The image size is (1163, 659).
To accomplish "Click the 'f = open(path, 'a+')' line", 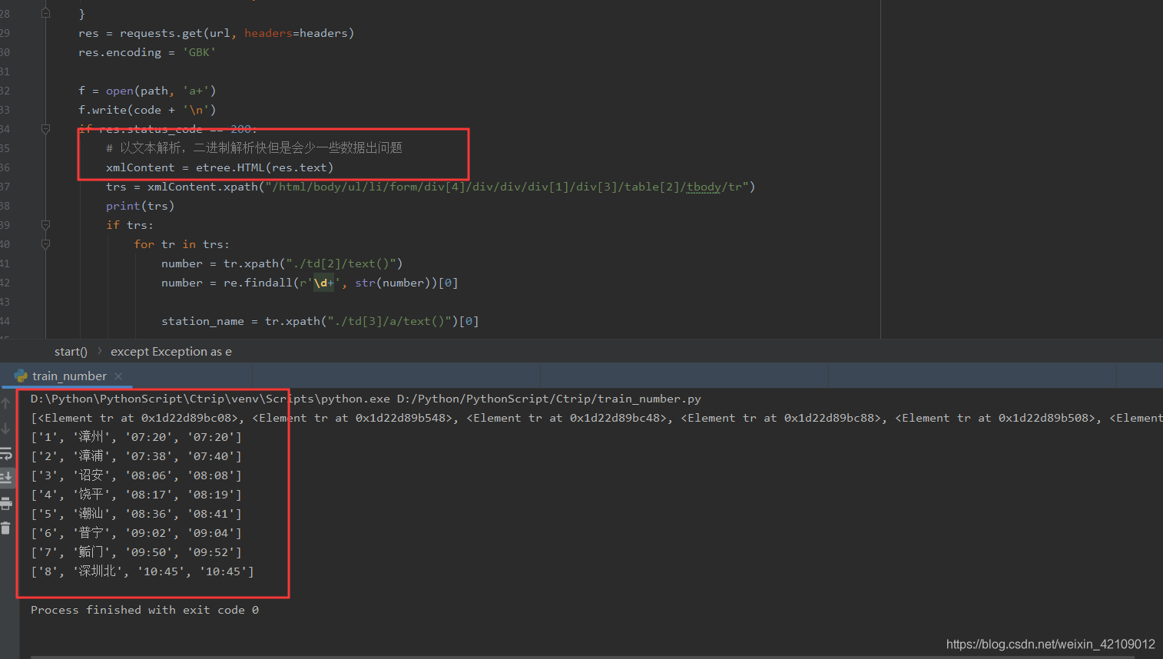I will coord(147,91).
